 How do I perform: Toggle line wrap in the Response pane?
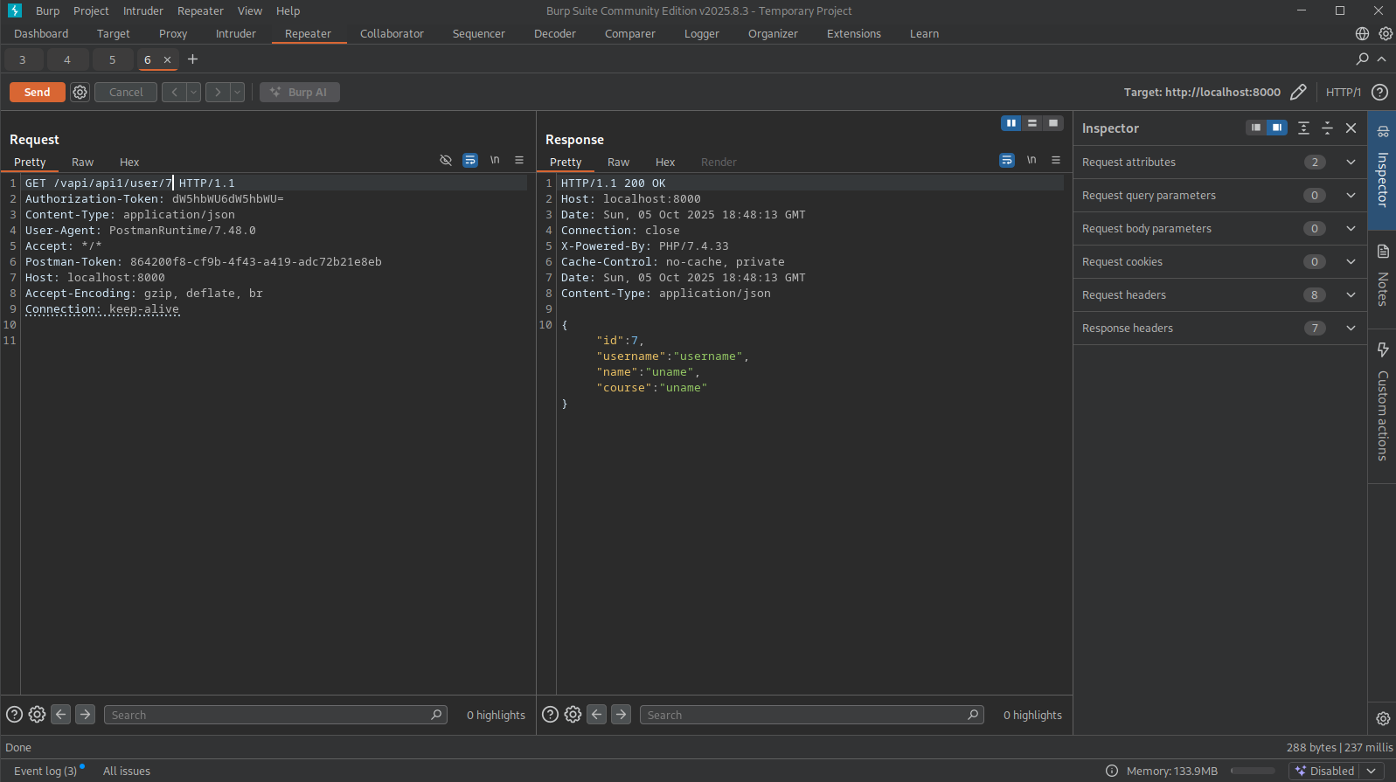1007,160
